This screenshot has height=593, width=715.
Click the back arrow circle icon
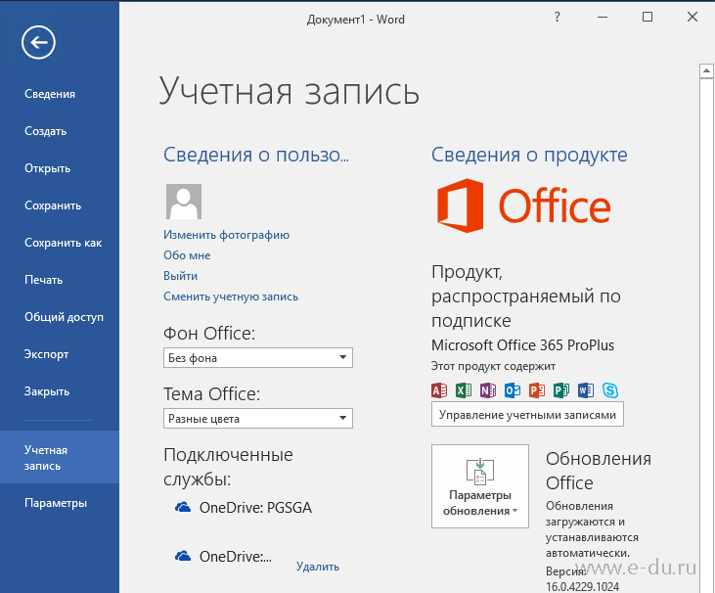coord(38,43)
